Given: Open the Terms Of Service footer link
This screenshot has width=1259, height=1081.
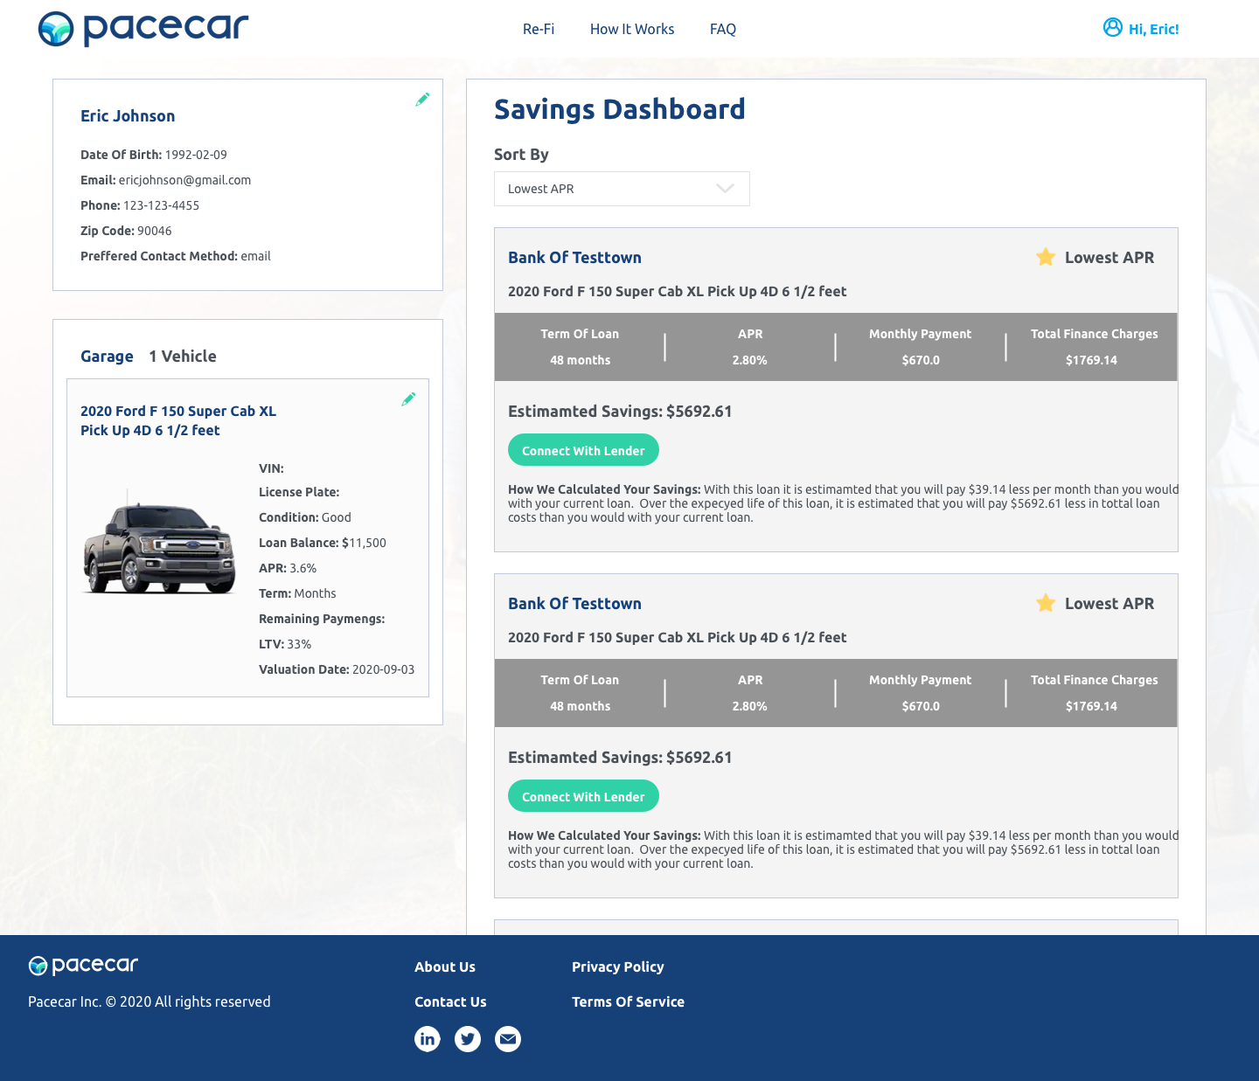Looking at the screenshot, I should pyautogui.click(x=628, y=1001).
